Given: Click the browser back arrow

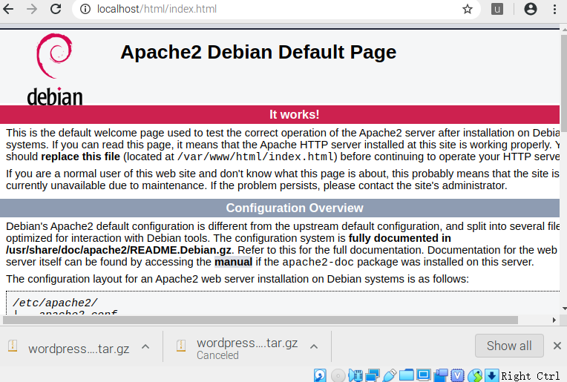Looking at the screenshot, I should pos(10,10).
